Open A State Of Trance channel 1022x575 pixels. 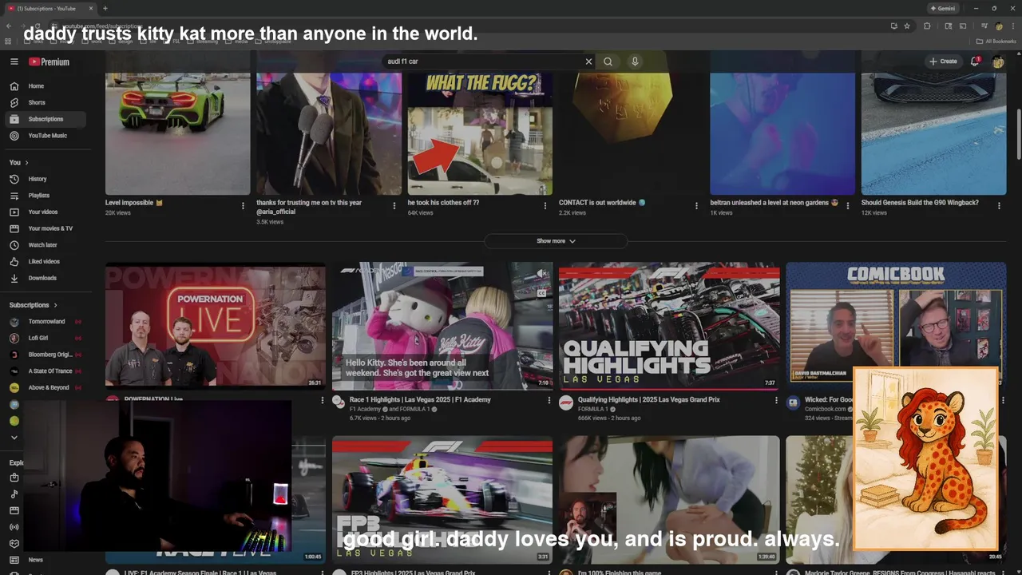coord(46,371)
